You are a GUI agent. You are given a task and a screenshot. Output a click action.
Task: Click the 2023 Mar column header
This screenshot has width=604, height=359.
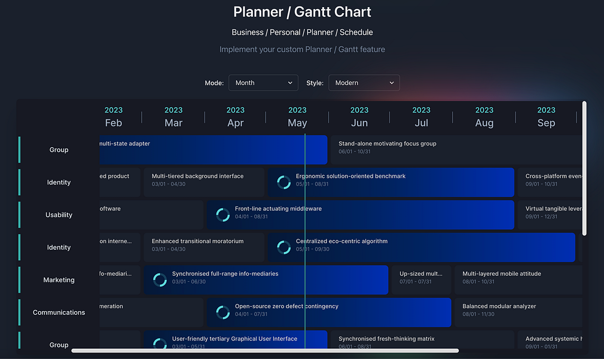coord(173,117)
